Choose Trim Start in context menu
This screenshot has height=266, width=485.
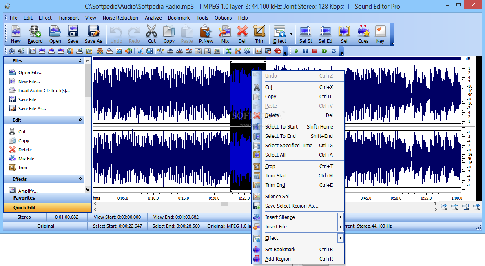298,175
